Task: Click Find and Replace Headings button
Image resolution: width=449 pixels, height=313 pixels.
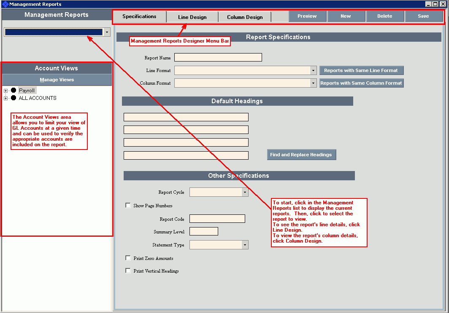Action: tap(301, 155)
